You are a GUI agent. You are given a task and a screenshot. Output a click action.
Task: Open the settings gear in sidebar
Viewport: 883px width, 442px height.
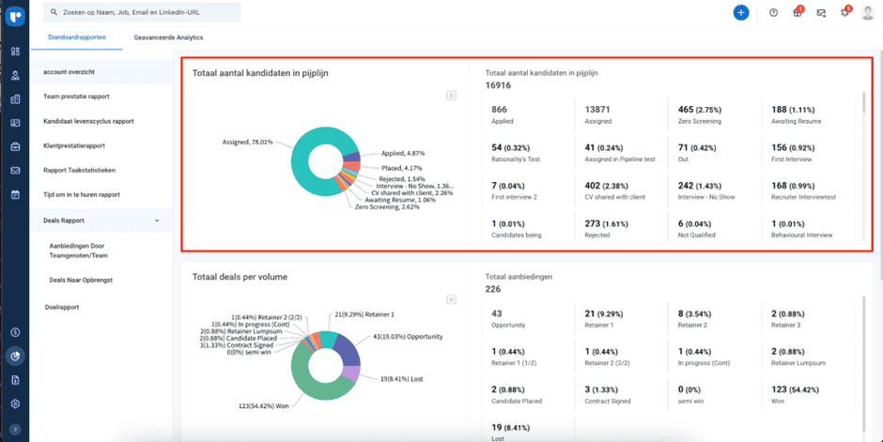pyautogui.click(x=15, y=404)
